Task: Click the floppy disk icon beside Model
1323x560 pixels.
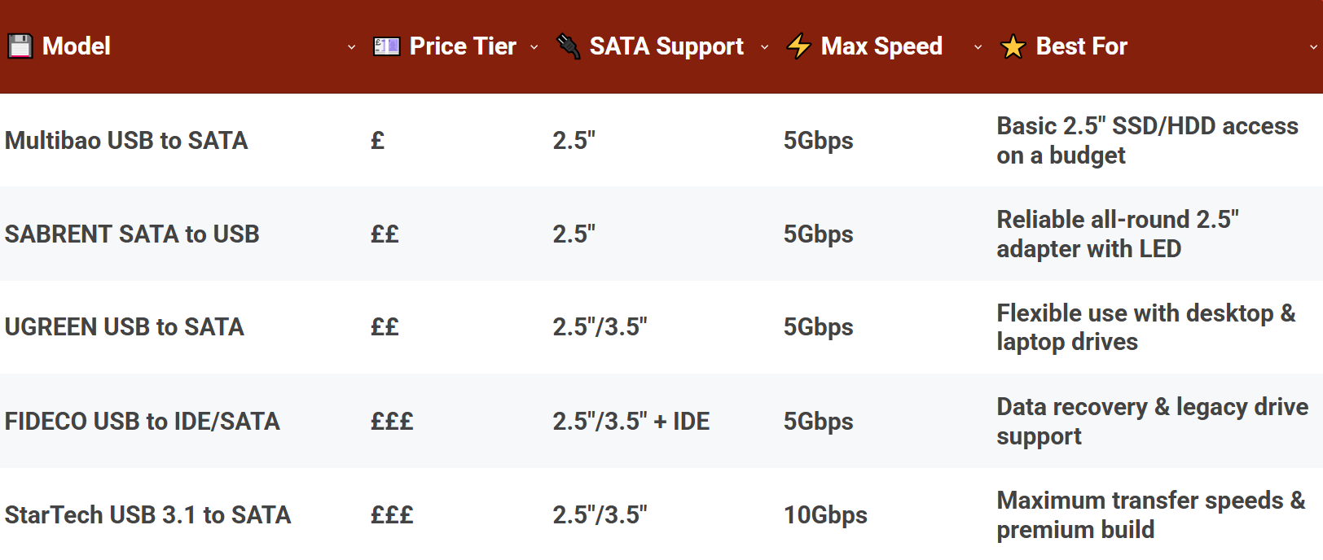Action: point(20,46)
